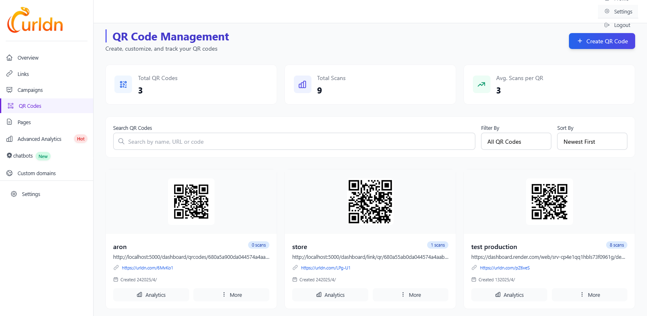Click the Curldn logo
The image size is (647, 316).
(x=35, y=20)
